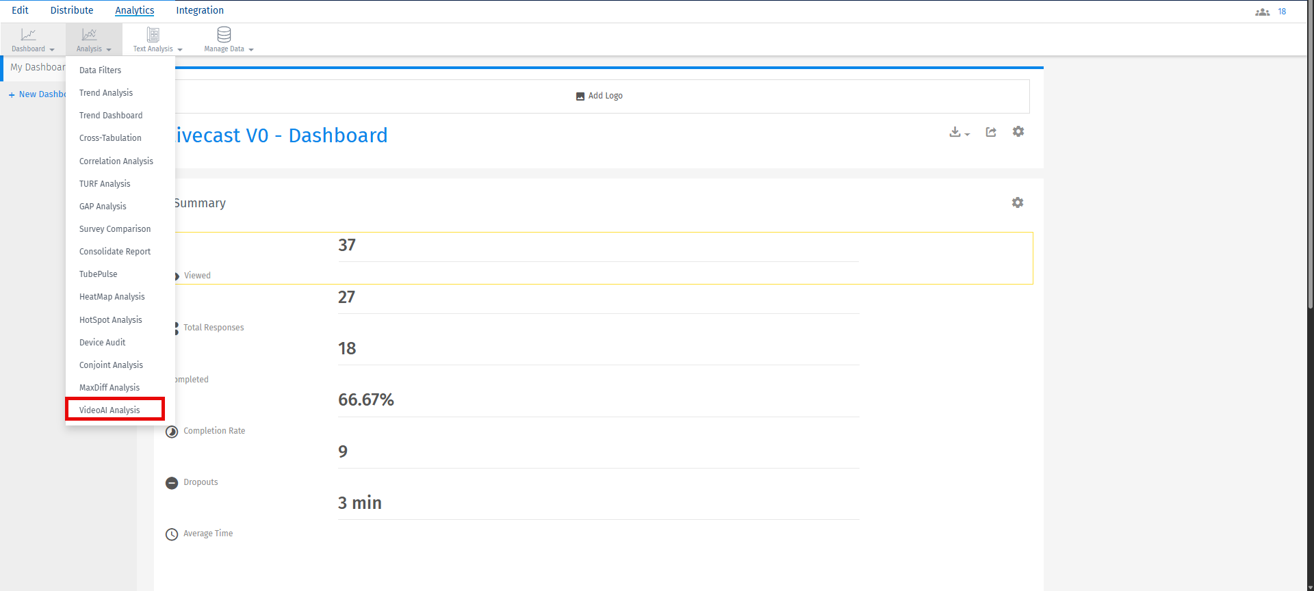Screen dimensions: 1314x591
Task: Open the Integration tab
Action: click(x=200, y=10)
